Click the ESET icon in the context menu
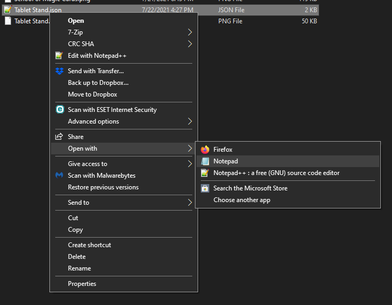 (x=59, y=110)
